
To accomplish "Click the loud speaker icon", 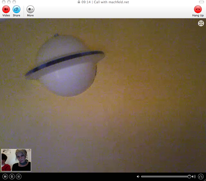I will point(194,176).
